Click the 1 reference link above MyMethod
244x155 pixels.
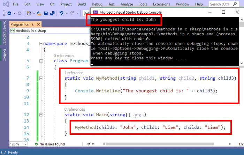click(74, 73)
